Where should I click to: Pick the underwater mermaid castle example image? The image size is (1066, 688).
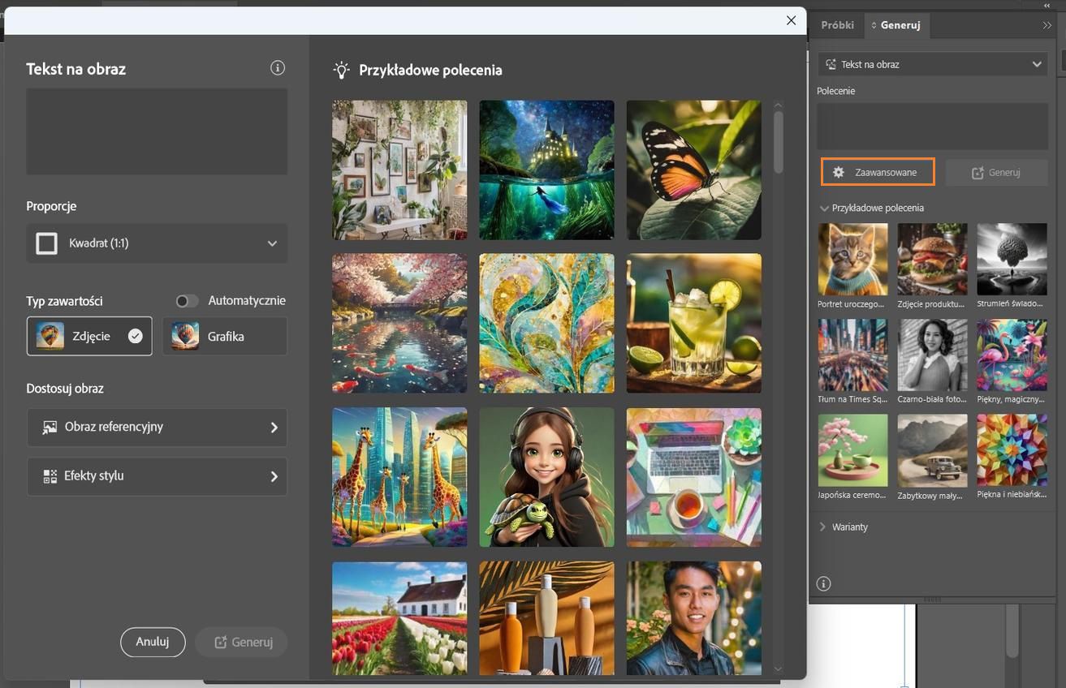coord(546,170)
